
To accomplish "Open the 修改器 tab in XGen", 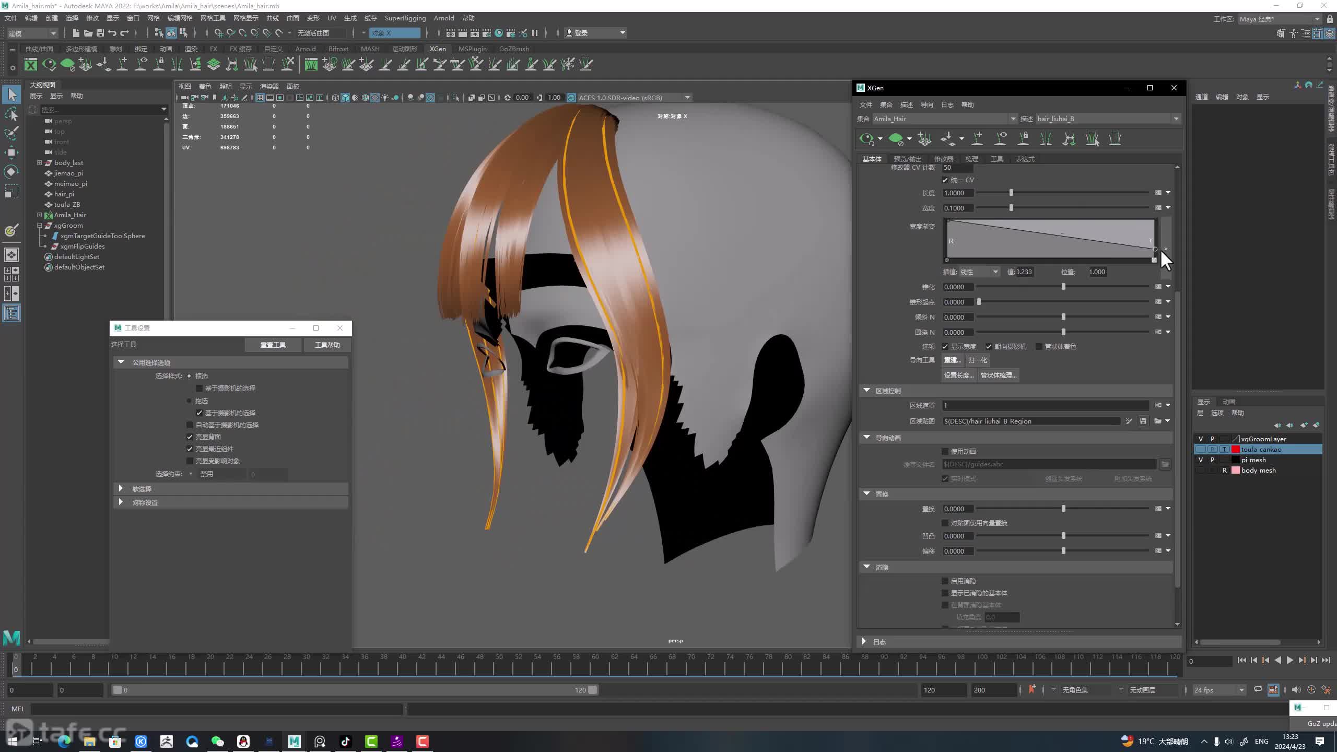I will click(943, 159).
